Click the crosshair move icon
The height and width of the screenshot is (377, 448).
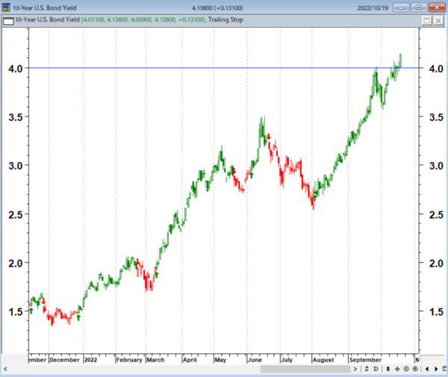tap(396, 369)
